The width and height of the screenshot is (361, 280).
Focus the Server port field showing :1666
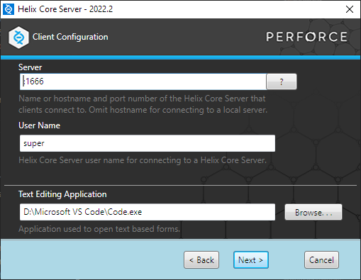point(143,82)
